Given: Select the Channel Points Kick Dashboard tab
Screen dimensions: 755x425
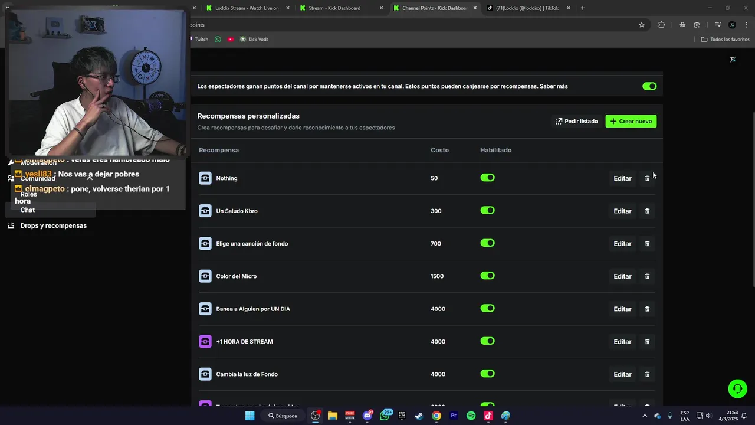Looking at the screenshot, I should pyautogui.click(x=435, y=8).
